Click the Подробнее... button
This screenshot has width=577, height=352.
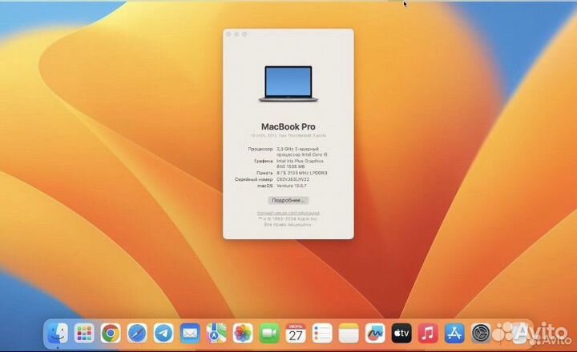click(x=288, y=200)
